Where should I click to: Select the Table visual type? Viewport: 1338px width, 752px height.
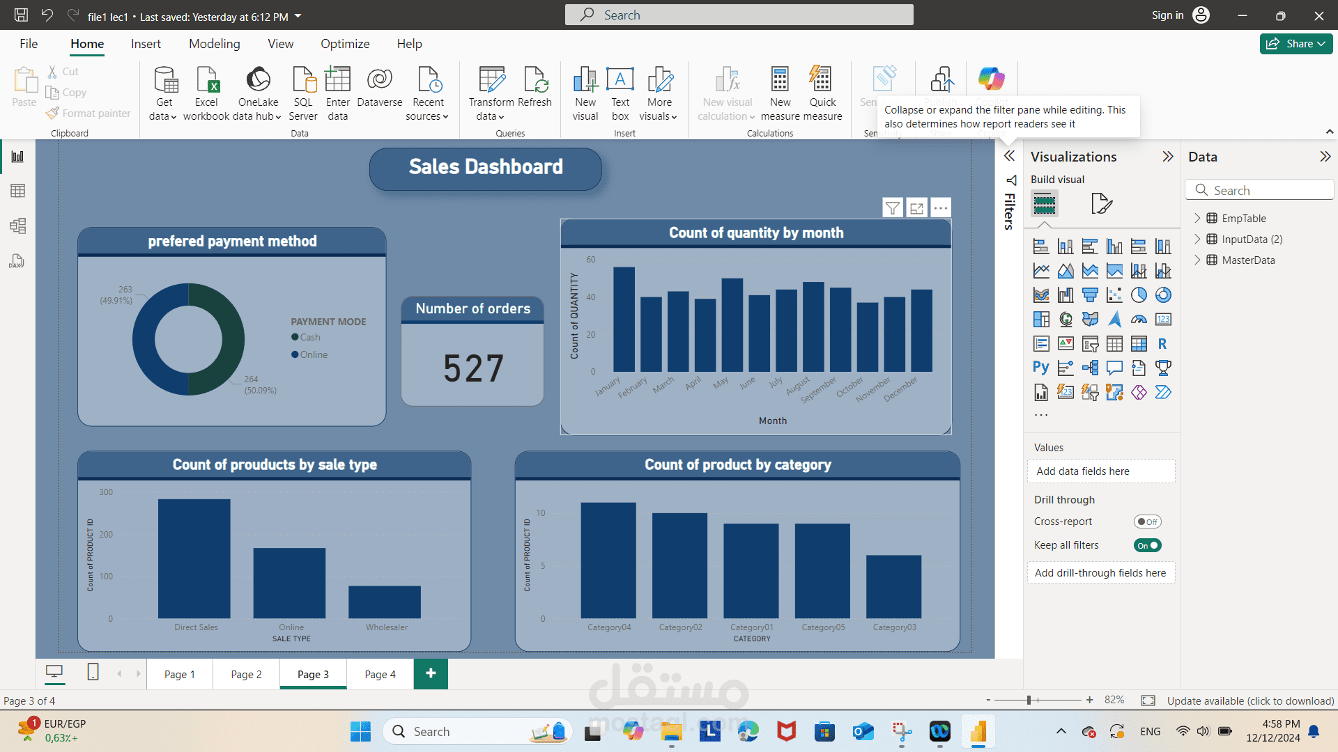[1114, 344]
